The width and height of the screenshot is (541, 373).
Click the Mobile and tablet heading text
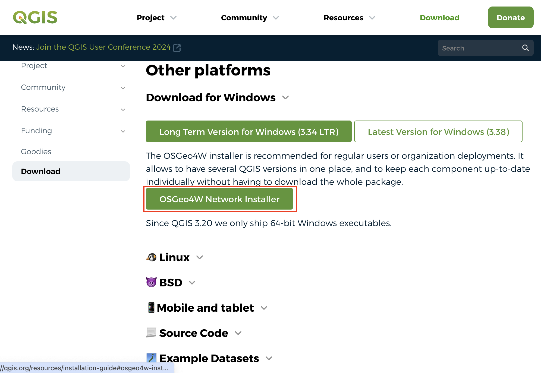[x=205, y=308]
